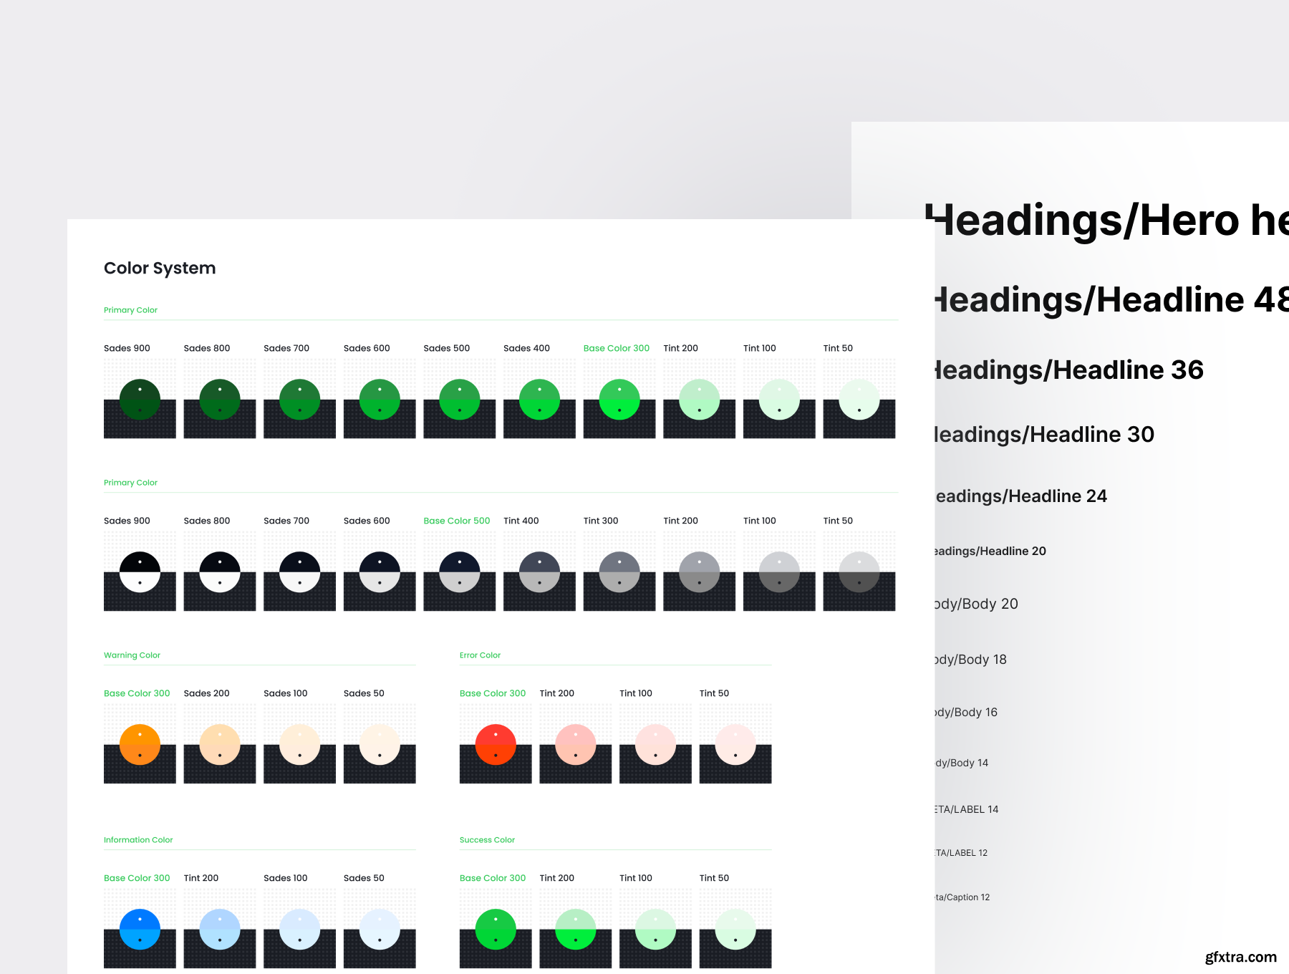Click the green Sades 600 swatch in first row
This screenshot has height=974, width=1289.
point(380,400)
